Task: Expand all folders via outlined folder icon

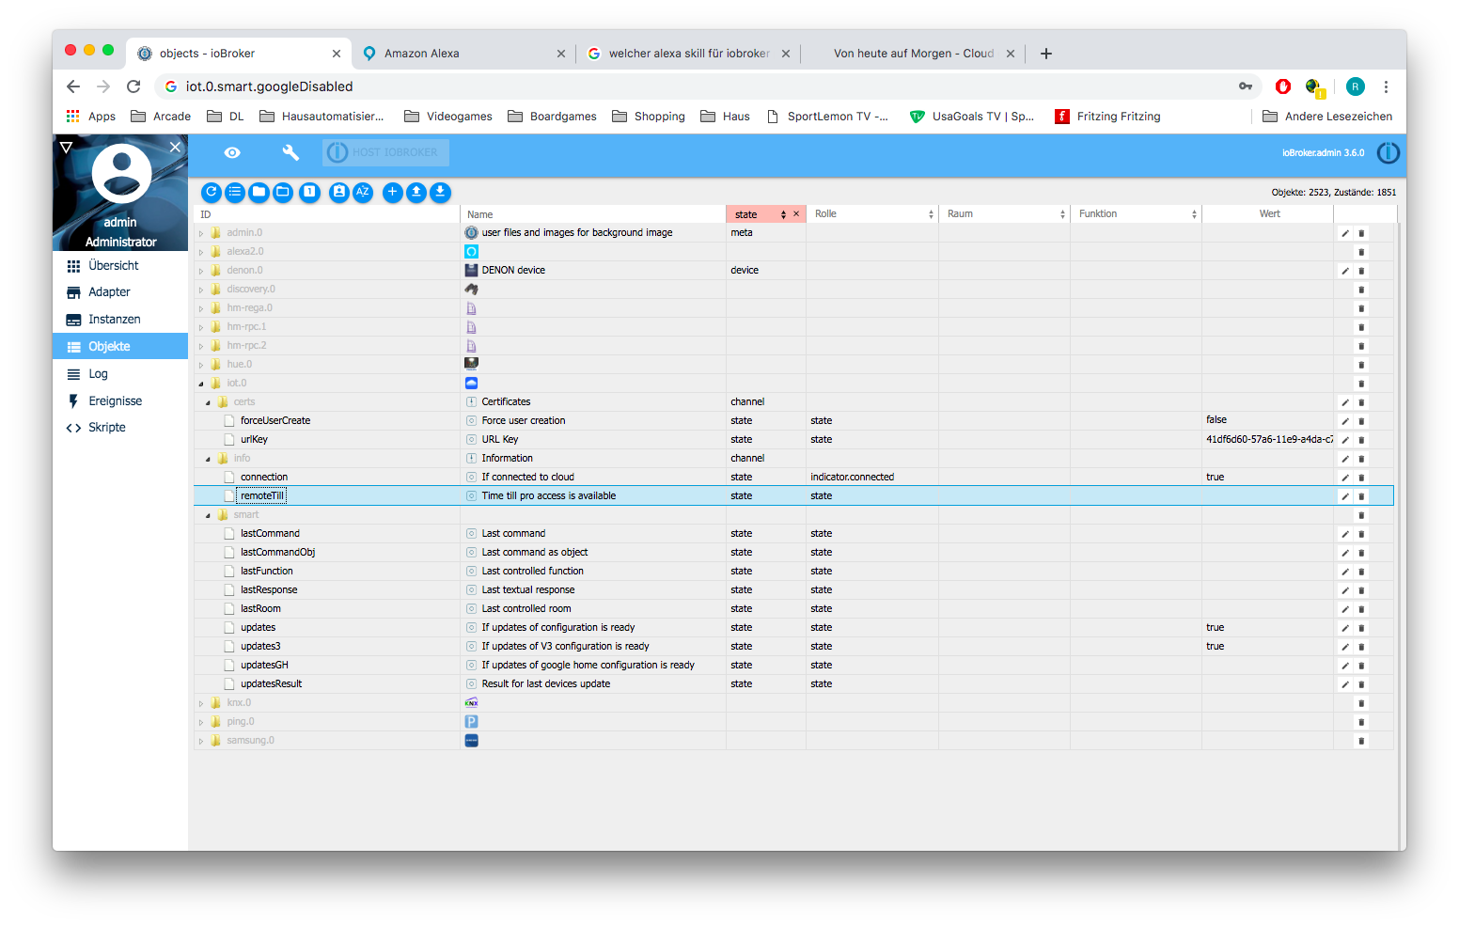Action: point(283,192)
